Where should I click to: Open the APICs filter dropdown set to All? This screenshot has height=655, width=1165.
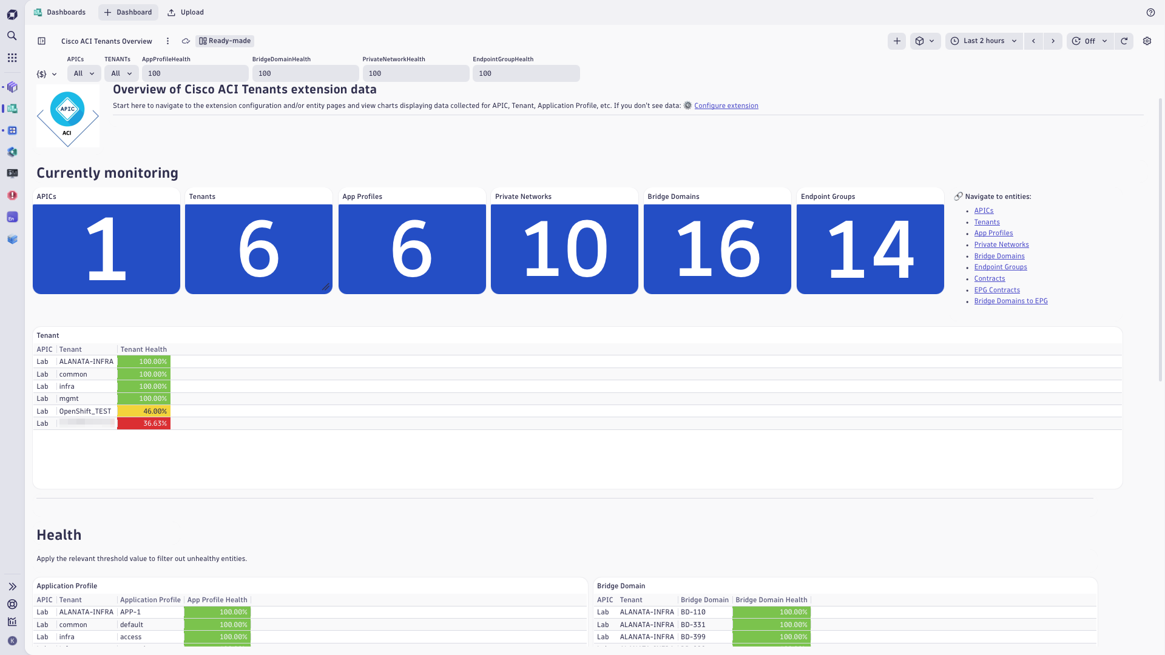pos(83,73)
